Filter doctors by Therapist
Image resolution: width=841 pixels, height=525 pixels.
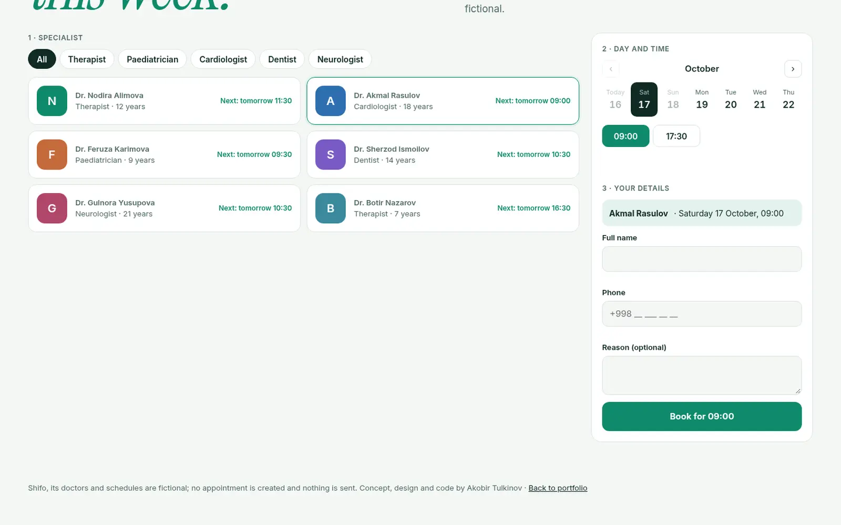[x=87, y=59]
